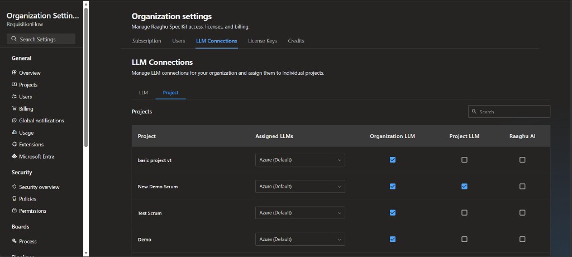Click the Process icon under Boards
The width and height of the screenshot is (572, 257).
[14, 241]
